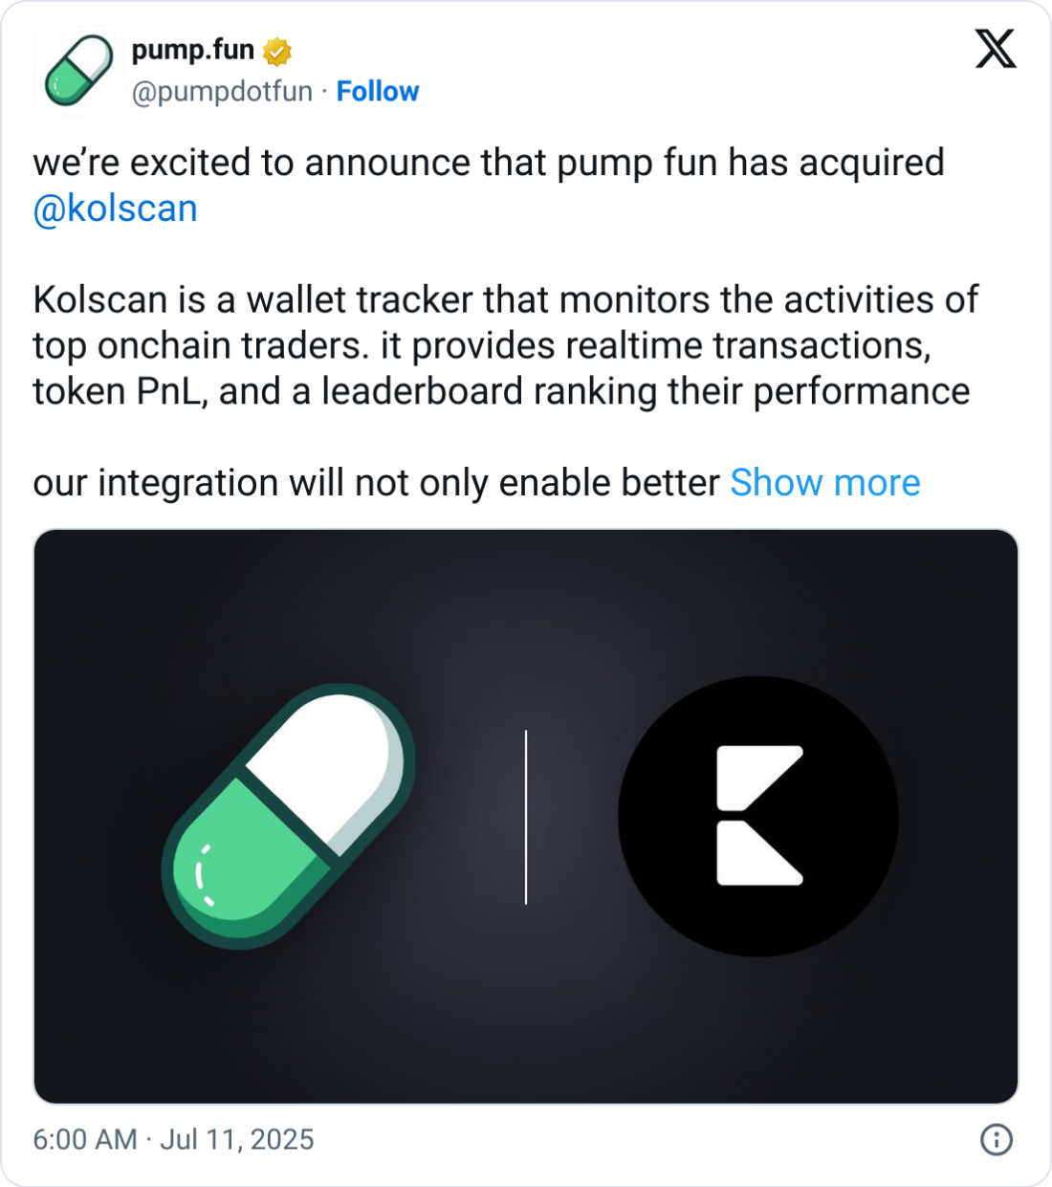Image resolution: width=1052 pixels, height=1187 pixels.
Task: Click the green pill logo in the image
Action: pos(289,816)
